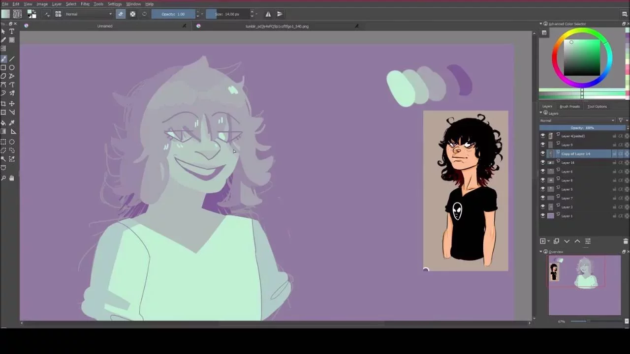Viewport: 630px width, 354px height.
Task: Open the Settings menu
Action: pos(115,4)
